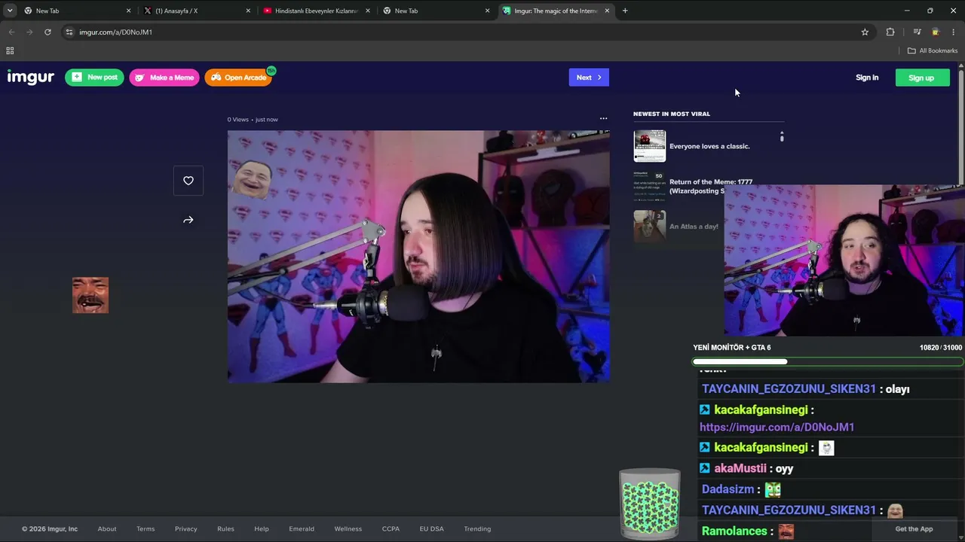Click the laughing face emote on the left
Image resolution: width=965 pixels, height=542 pixels.
[x=90, y=295]
